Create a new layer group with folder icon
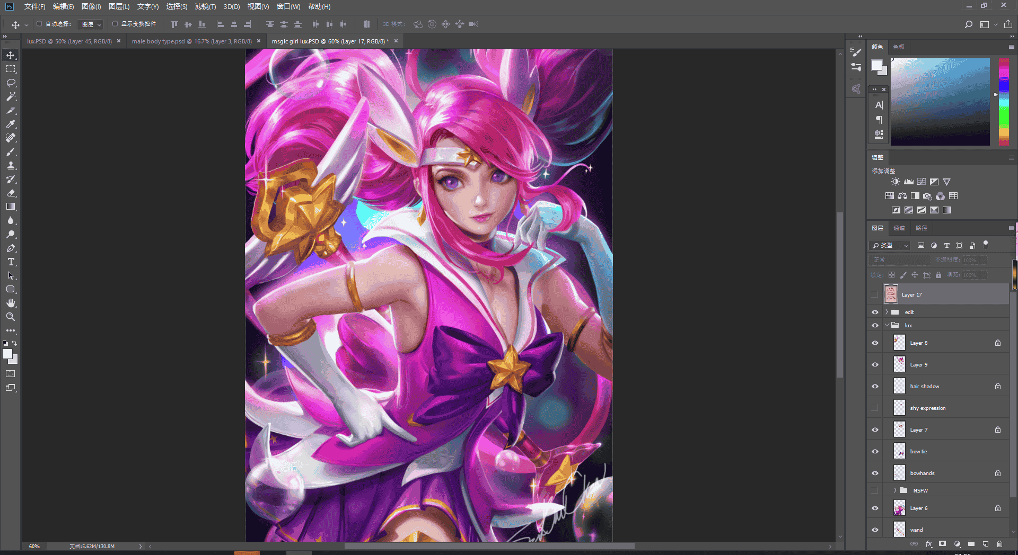This screenshot has height=555, width=1018. tap(971, 544)
